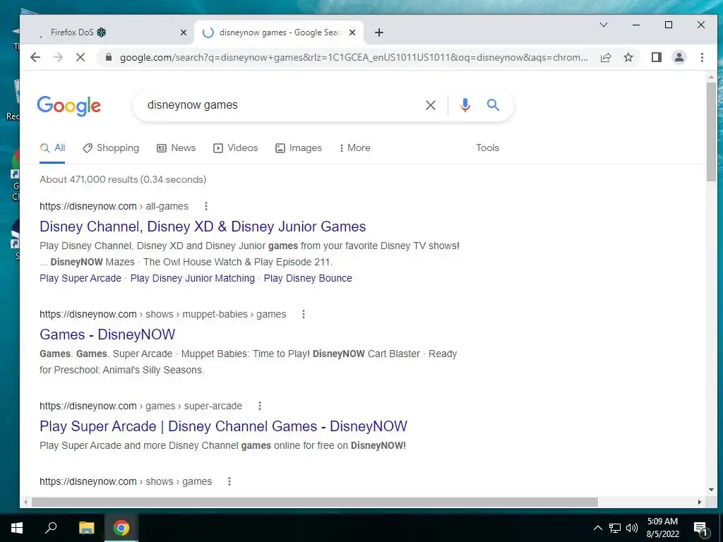Click the horizontal scrollbar thumb
Screen dimensions: 723x542
[x=314, y=502]
